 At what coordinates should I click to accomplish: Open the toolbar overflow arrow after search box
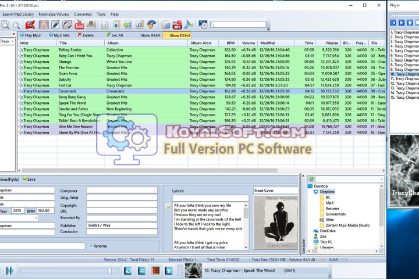click(x=268, y=28)
